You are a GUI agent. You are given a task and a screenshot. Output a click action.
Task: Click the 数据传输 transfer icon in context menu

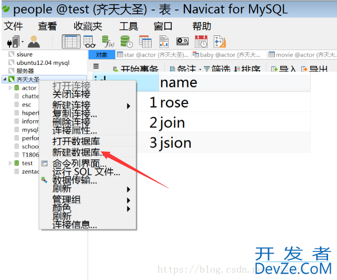coord(44,180)
